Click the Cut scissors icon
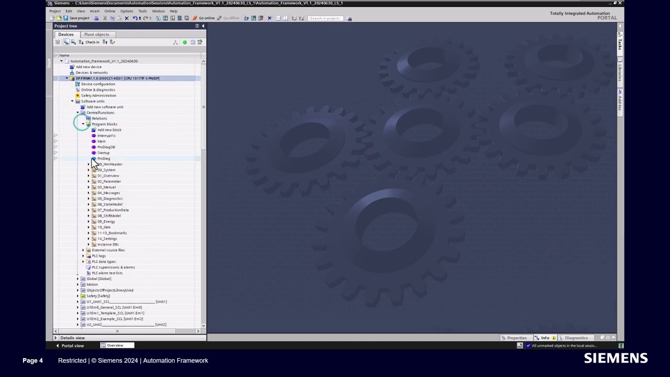This screenshot has height=377, width=670. 105,18
